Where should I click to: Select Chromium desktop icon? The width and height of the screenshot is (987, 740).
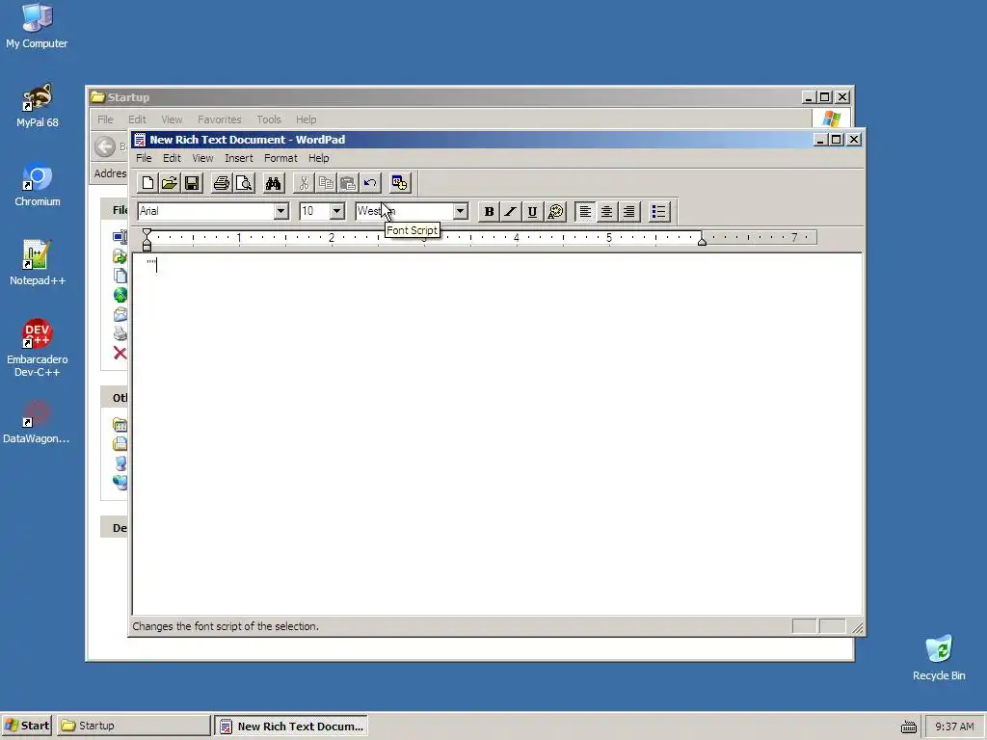click(x=38, y=185)
